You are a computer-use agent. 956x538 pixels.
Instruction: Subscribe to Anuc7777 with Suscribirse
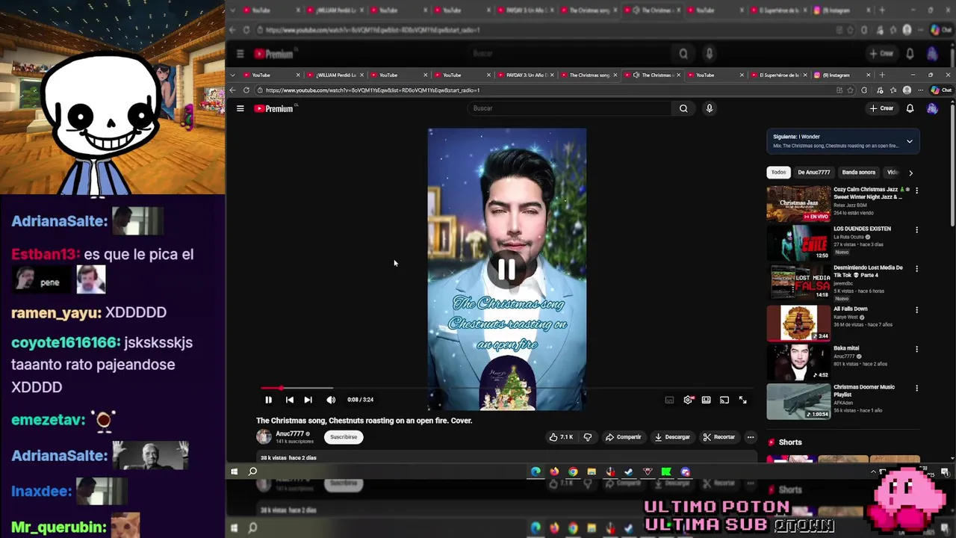(x=344, y=437)
